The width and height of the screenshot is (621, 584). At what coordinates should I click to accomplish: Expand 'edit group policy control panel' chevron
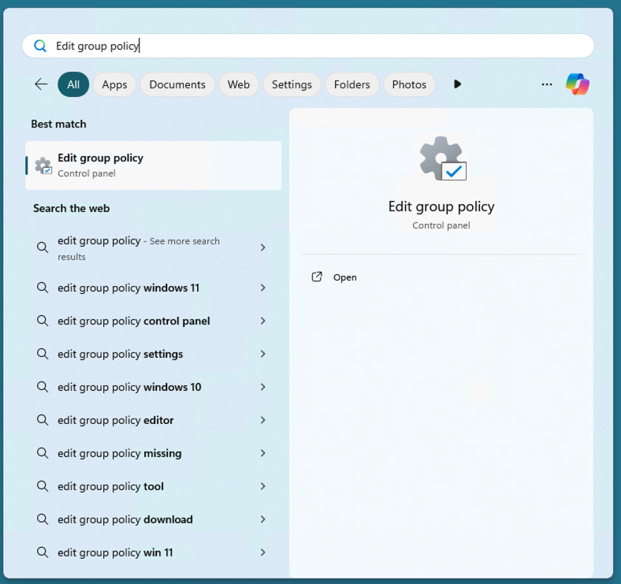click(262, 321)
